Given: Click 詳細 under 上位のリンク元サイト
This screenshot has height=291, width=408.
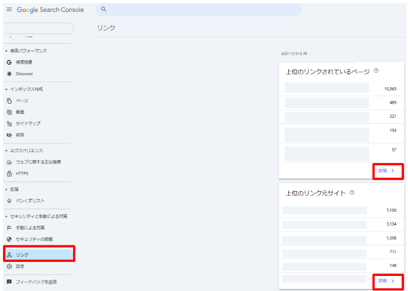Looking at the screenshot, I should coord(386,281).
